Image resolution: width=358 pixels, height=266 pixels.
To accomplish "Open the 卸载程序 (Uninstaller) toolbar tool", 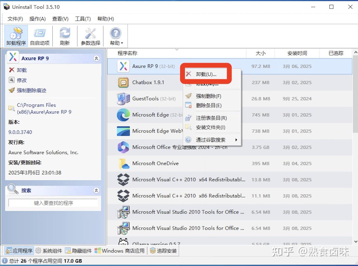I will (x=16, y=36).
